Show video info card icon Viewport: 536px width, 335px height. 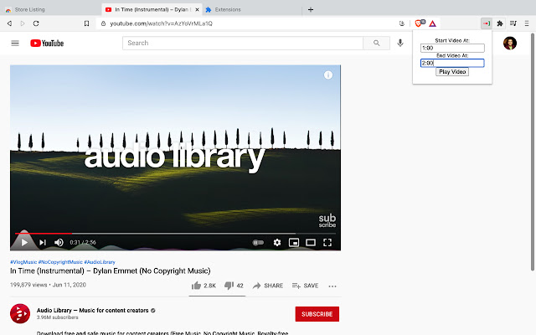(x=328, y=75)
